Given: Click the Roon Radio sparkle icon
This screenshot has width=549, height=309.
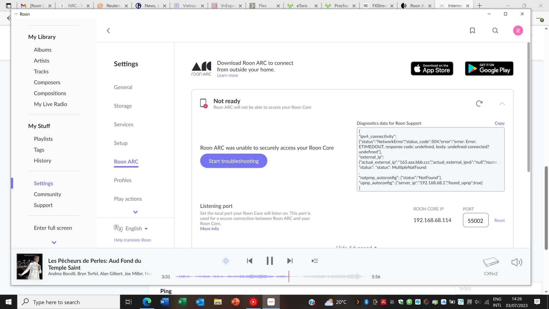Looking at the screenshot, I should 226,261.
